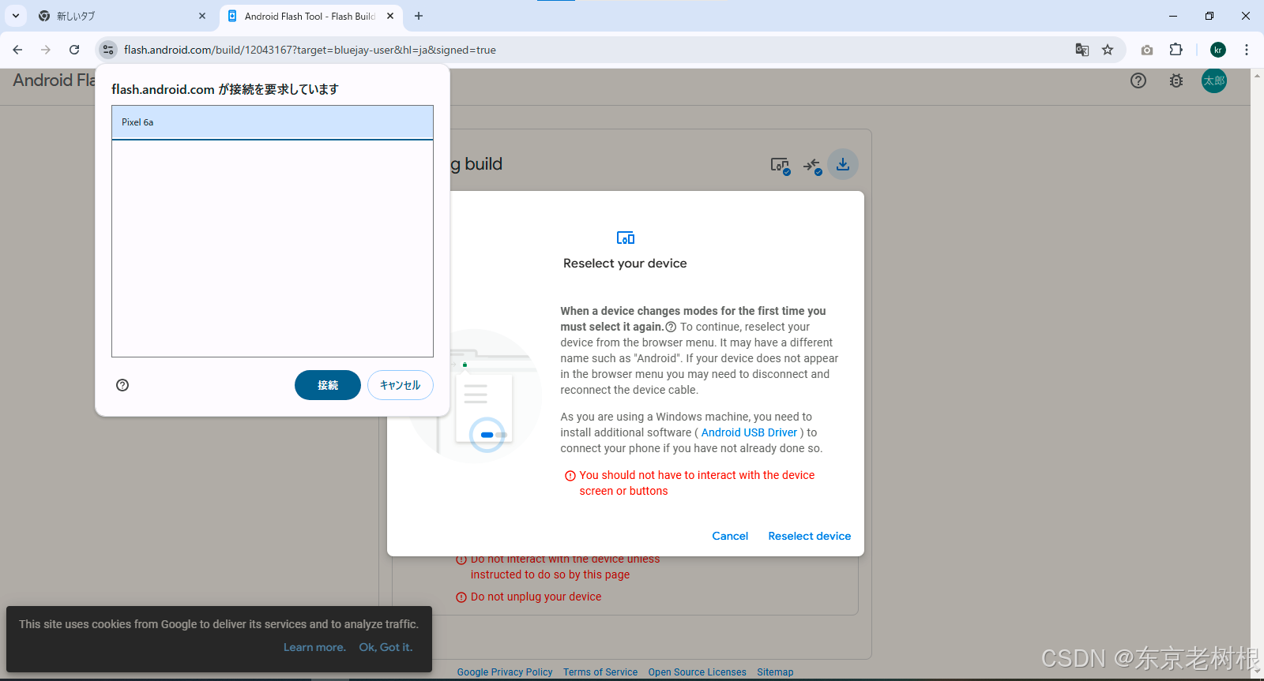Viewport: 1264px width, 681px height.
Task: Open the Sitemap footer link
Action: 775,672
